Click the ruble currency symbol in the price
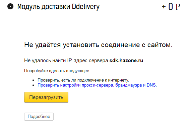 pos(178,7)
